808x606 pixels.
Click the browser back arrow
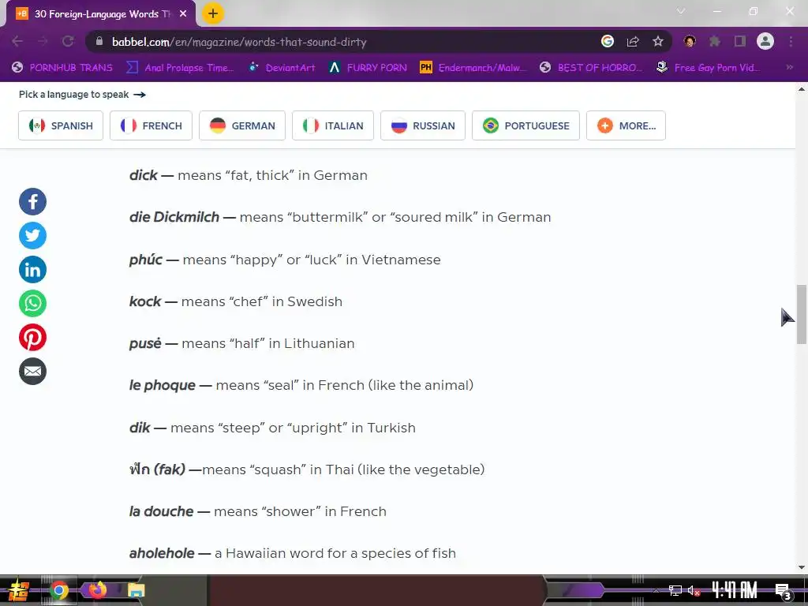coord(17,41)
